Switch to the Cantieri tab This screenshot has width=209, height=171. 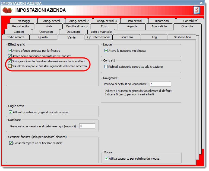coord(19,32)
